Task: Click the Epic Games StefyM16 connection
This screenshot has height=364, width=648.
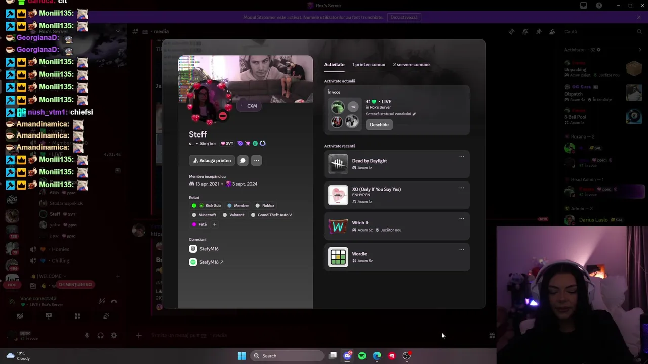Action: coord(204,249)
